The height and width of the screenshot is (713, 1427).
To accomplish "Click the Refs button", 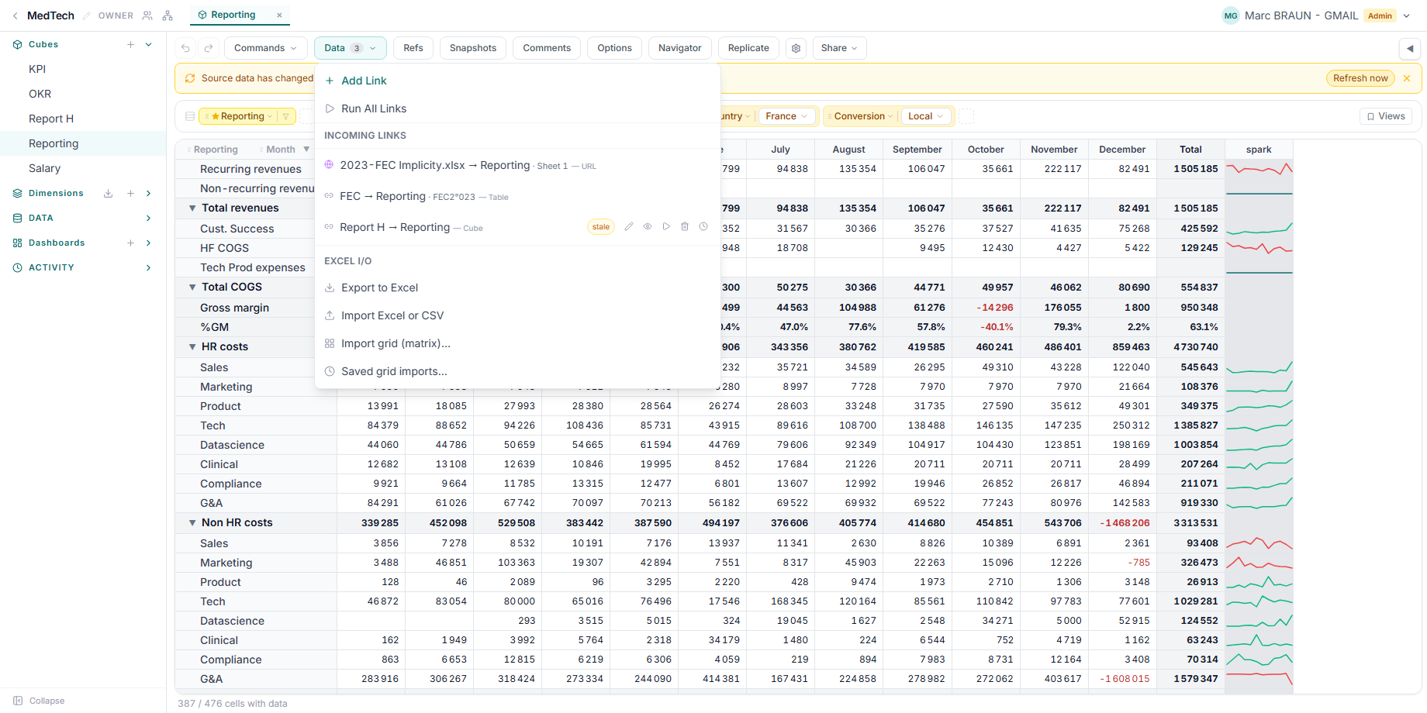I will point(413,48).
